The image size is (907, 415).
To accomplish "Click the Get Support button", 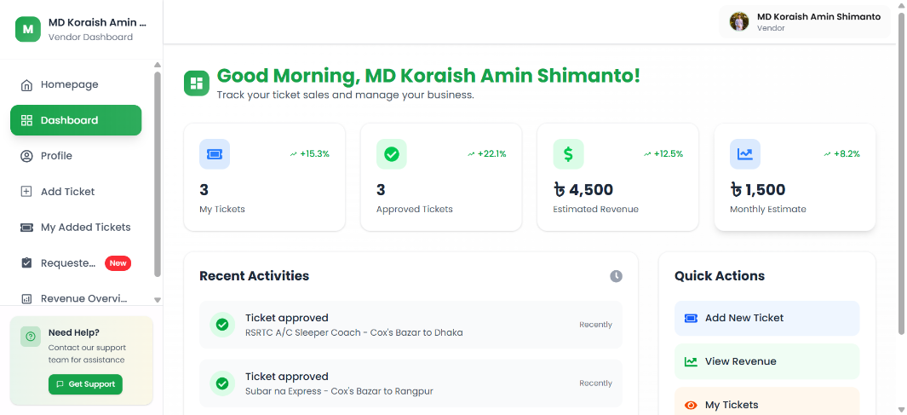I will 85,384.
